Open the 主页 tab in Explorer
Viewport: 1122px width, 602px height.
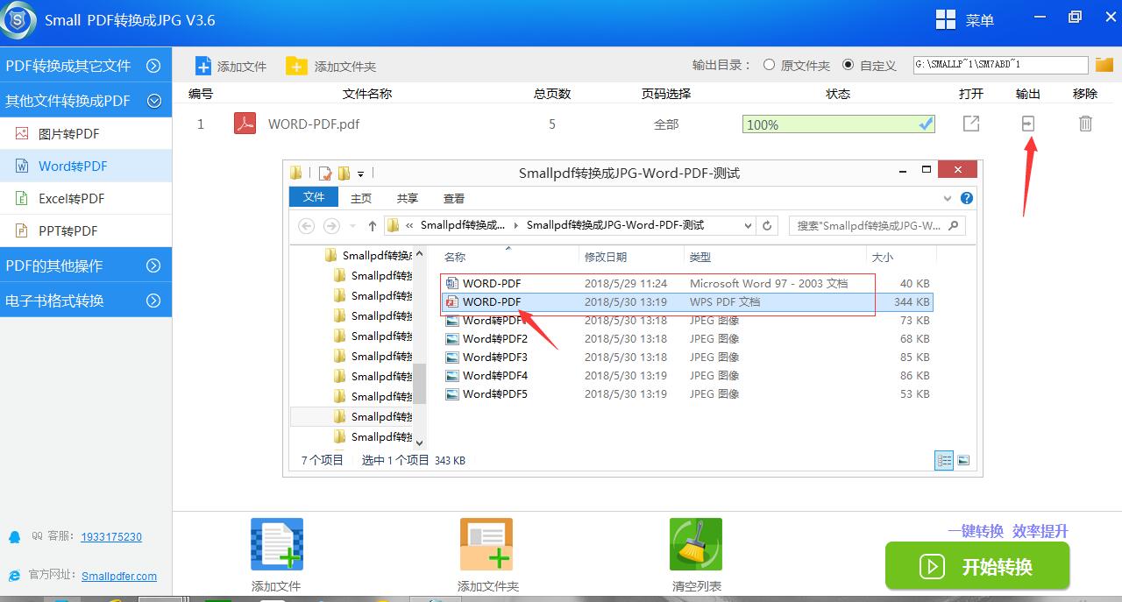click(361, 198)
